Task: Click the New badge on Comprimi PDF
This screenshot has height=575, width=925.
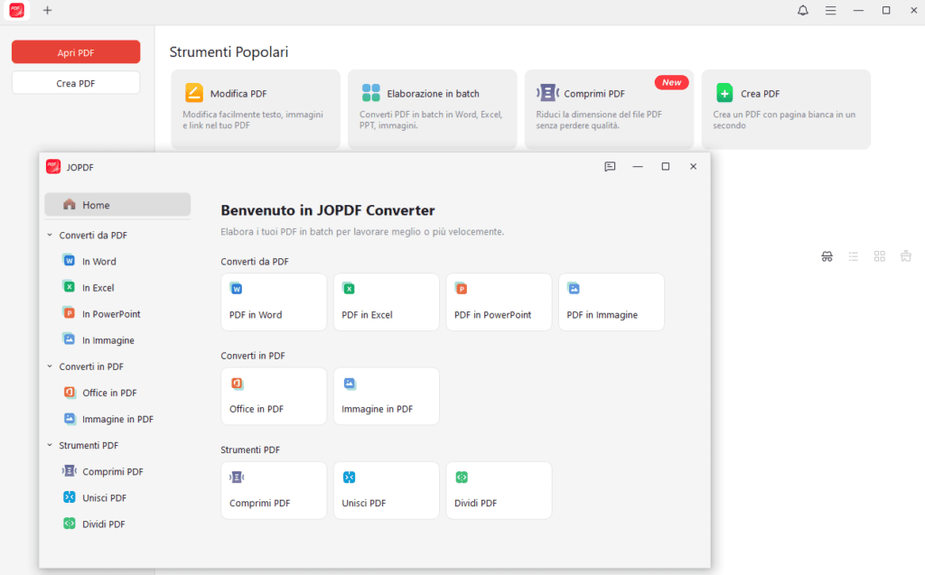Action: pyautogui.click(x=671, y=82)
